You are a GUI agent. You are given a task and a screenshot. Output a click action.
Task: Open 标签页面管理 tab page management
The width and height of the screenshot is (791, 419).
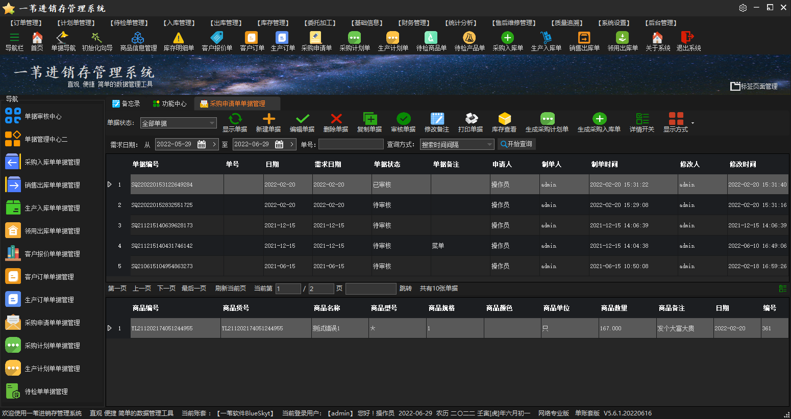pyautogui.click(x=754, y=86)
